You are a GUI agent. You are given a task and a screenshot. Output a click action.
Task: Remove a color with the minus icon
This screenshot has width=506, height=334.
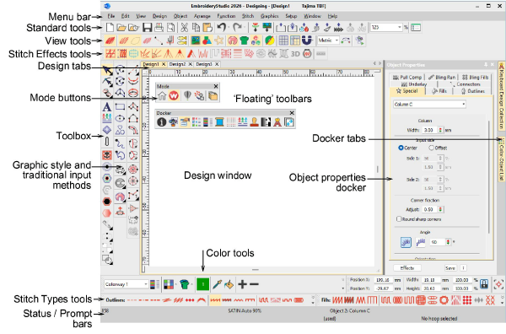(255, 284)
